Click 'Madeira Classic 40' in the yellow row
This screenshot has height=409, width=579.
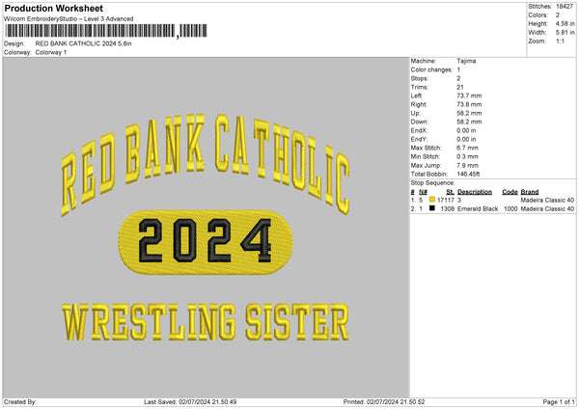click(x=547, y=200)
